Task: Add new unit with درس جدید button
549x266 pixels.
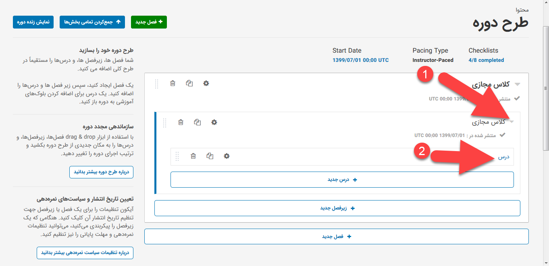Action: [342, 180]
